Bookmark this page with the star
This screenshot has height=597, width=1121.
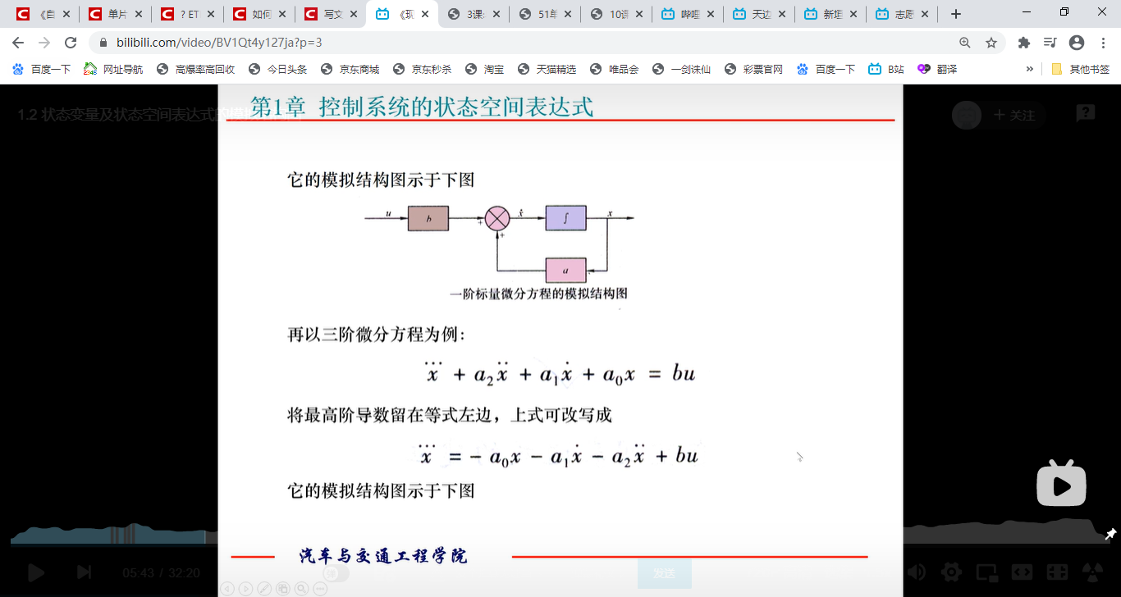coord(991,43)
